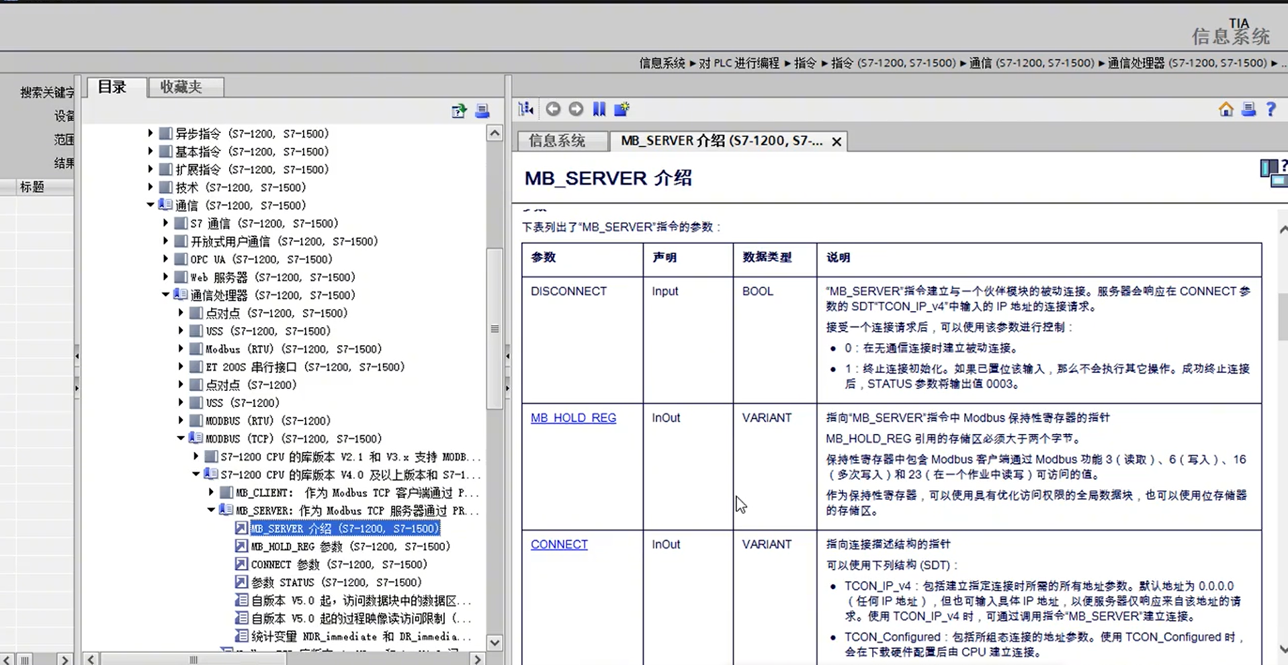Click 对 PLC 进行编程 in breadcrumb
Viewport: 1288px width, 665px height.
[739, 63]
